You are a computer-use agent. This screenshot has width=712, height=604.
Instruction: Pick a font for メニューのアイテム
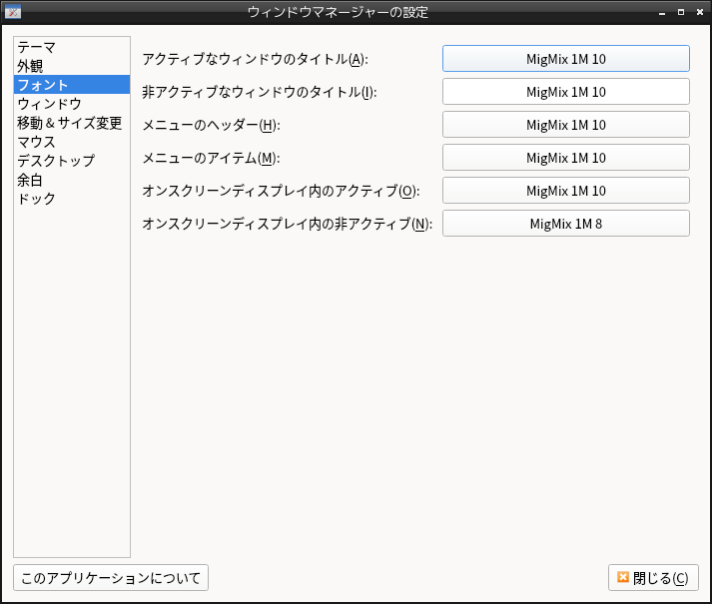tap(565, 158)
